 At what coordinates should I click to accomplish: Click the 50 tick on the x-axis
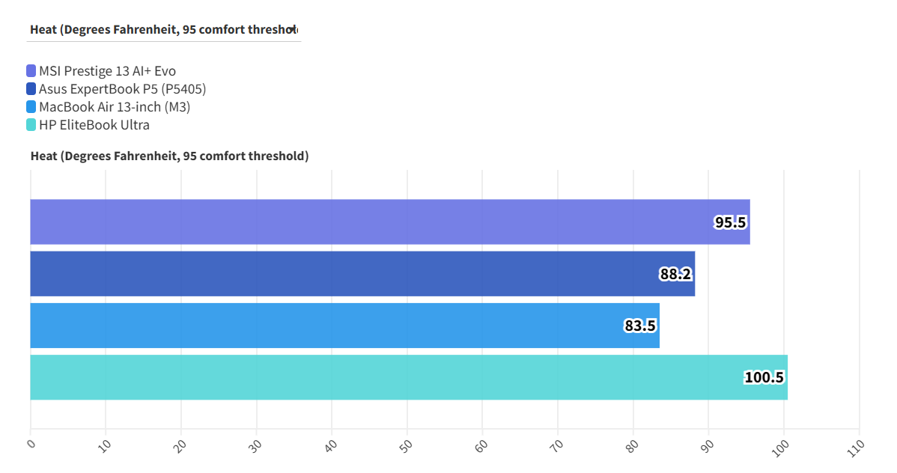point(405,445)
